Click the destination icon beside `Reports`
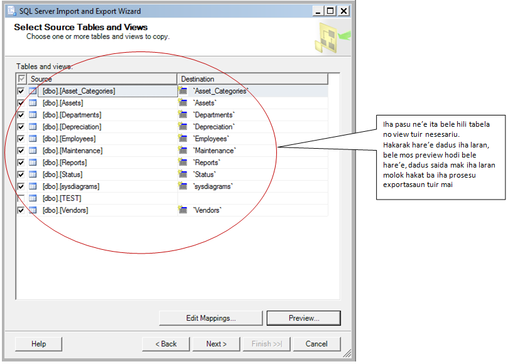 click(183, 163)
